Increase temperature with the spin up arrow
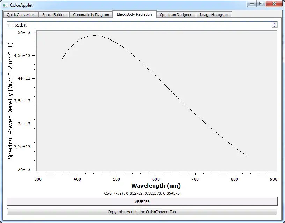 tap(275, 23)
